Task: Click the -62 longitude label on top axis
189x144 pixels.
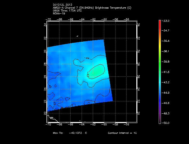Action: pyautogui.click(x=93, y=19)
